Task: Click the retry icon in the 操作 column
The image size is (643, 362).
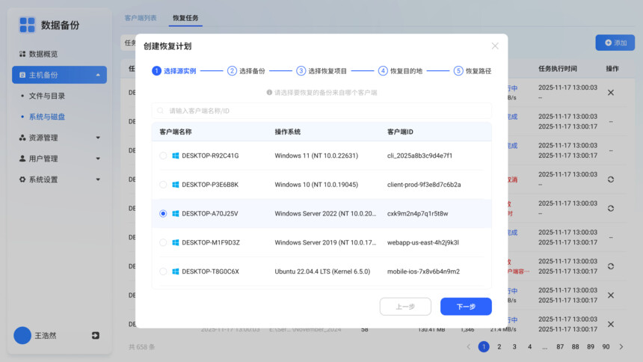Action: (610, 180)
